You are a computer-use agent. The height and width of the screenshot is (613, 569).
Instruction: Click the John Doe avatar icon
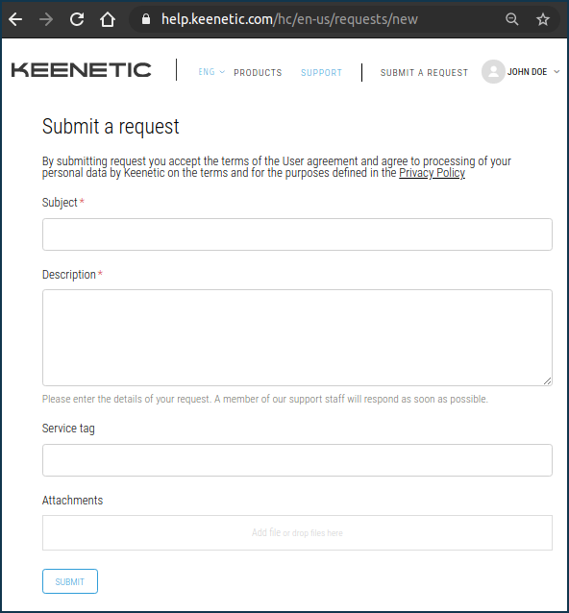(x=493, y=71)
